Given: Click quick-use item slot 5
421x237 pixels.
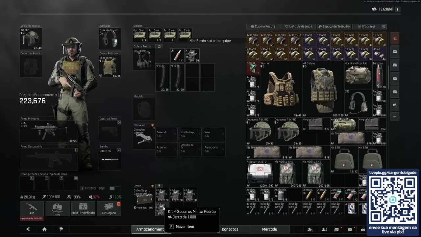Looking at the screenshot, I should (x=27, y=183).
